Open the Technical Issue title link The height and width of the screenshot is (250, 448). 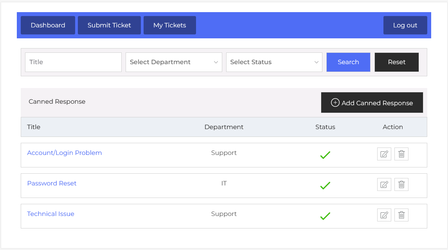tap(50, 214)
